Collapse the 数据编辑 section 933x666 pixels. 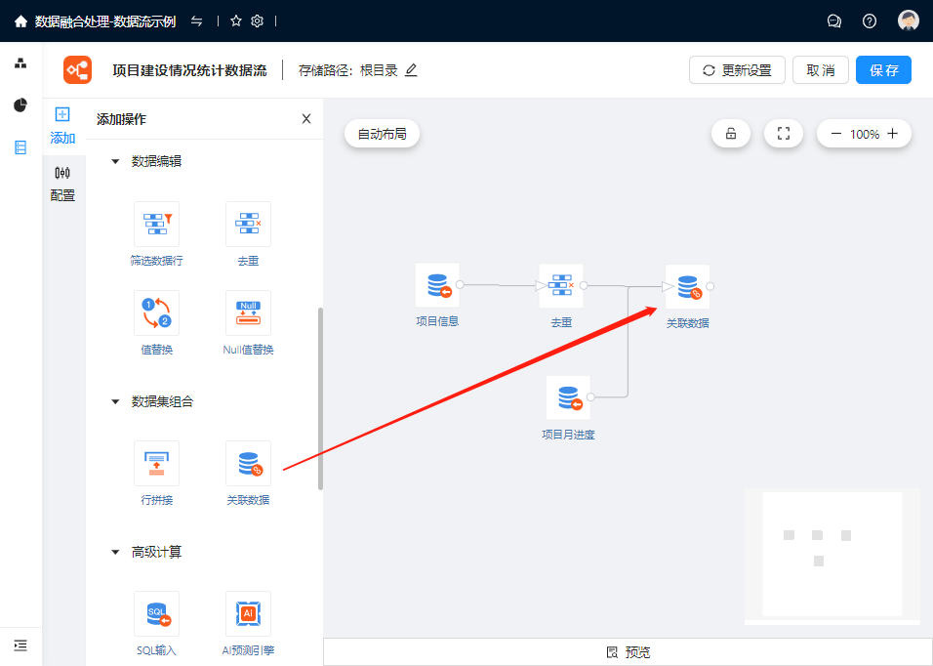(115, 161)
